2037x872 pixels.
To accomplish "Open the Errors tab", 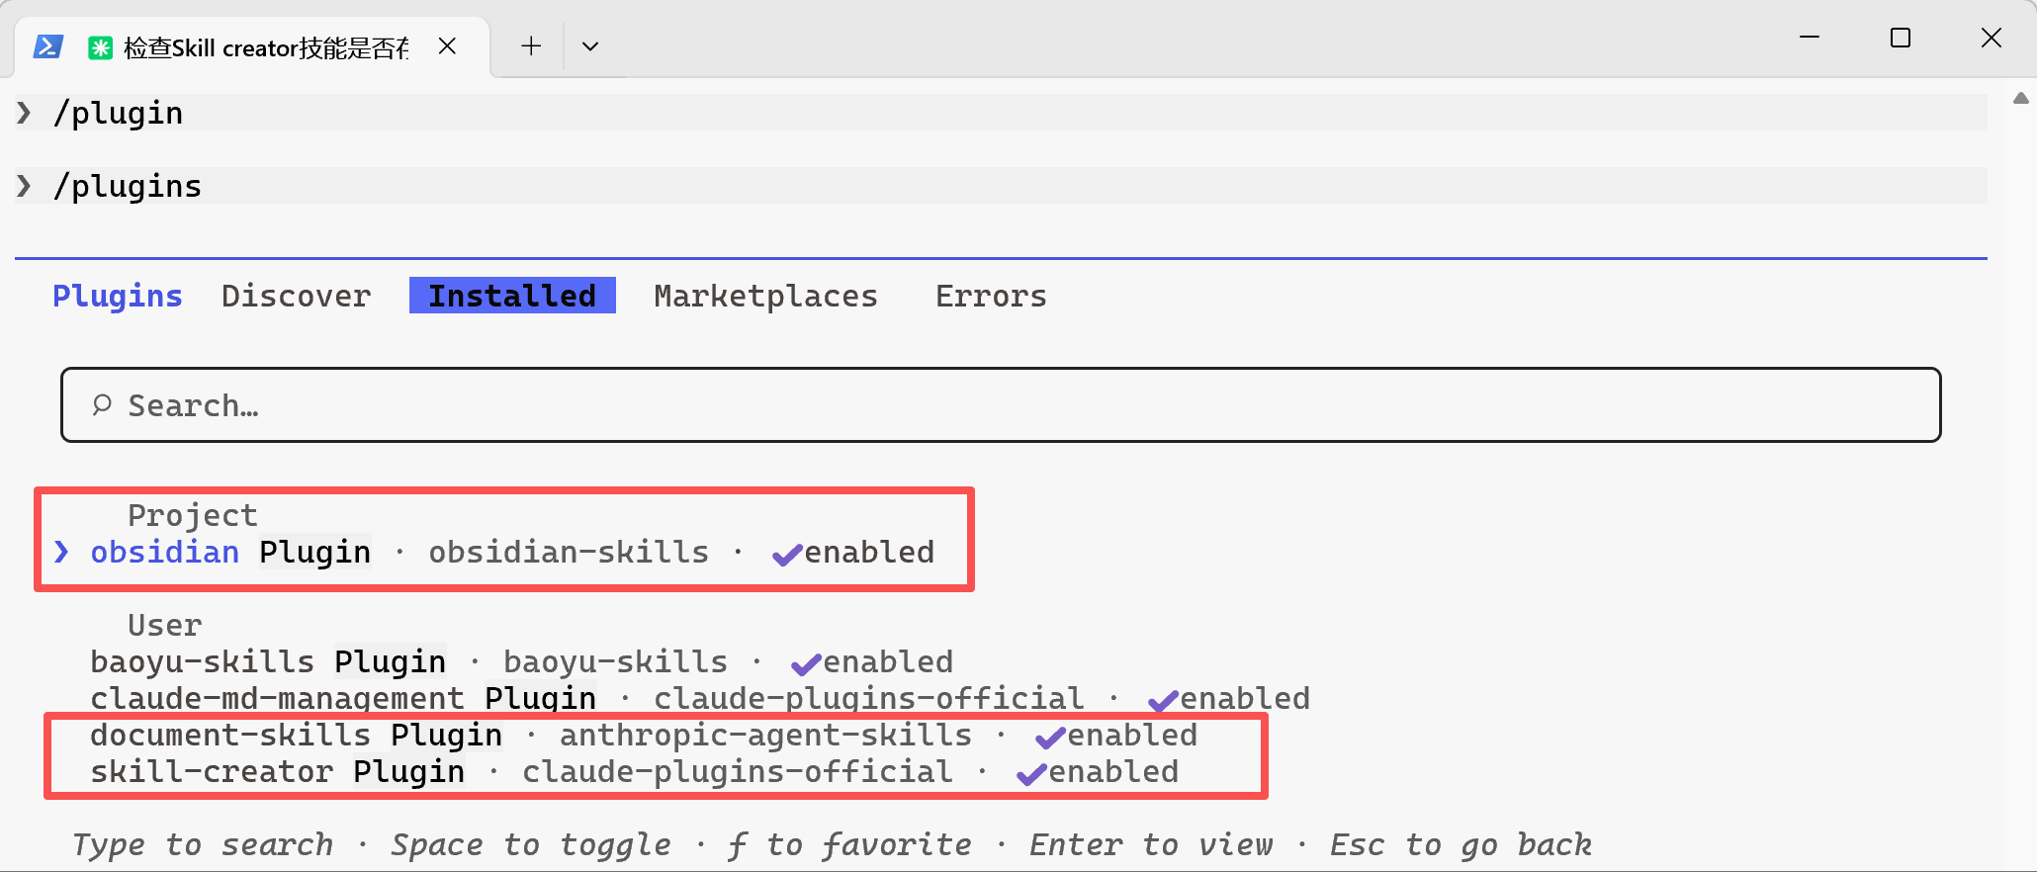I will [x=991, y=296].
